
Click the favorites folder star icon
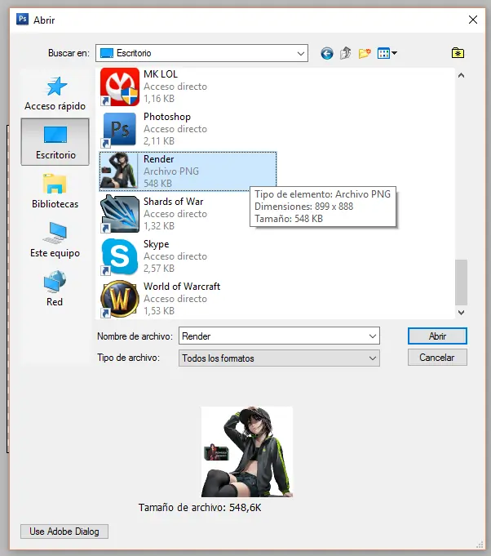[458, 53]
